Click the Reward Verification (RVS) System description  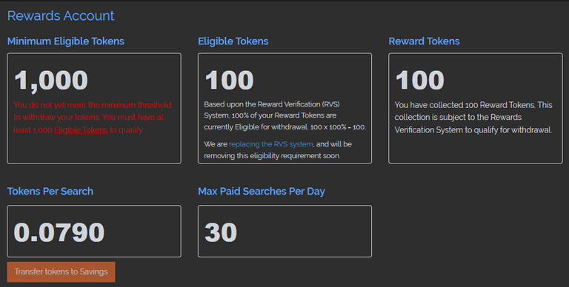(284, 115)
